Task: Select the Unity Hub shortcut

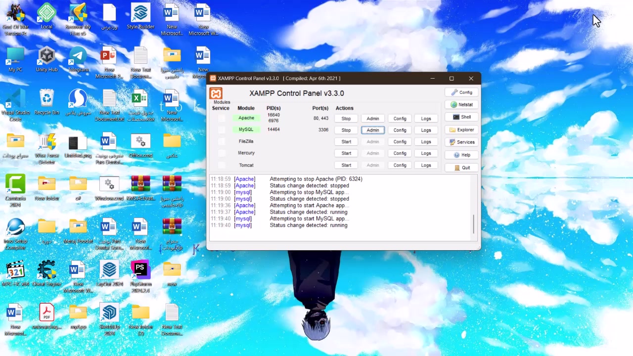Action: (x=46, y=60)
